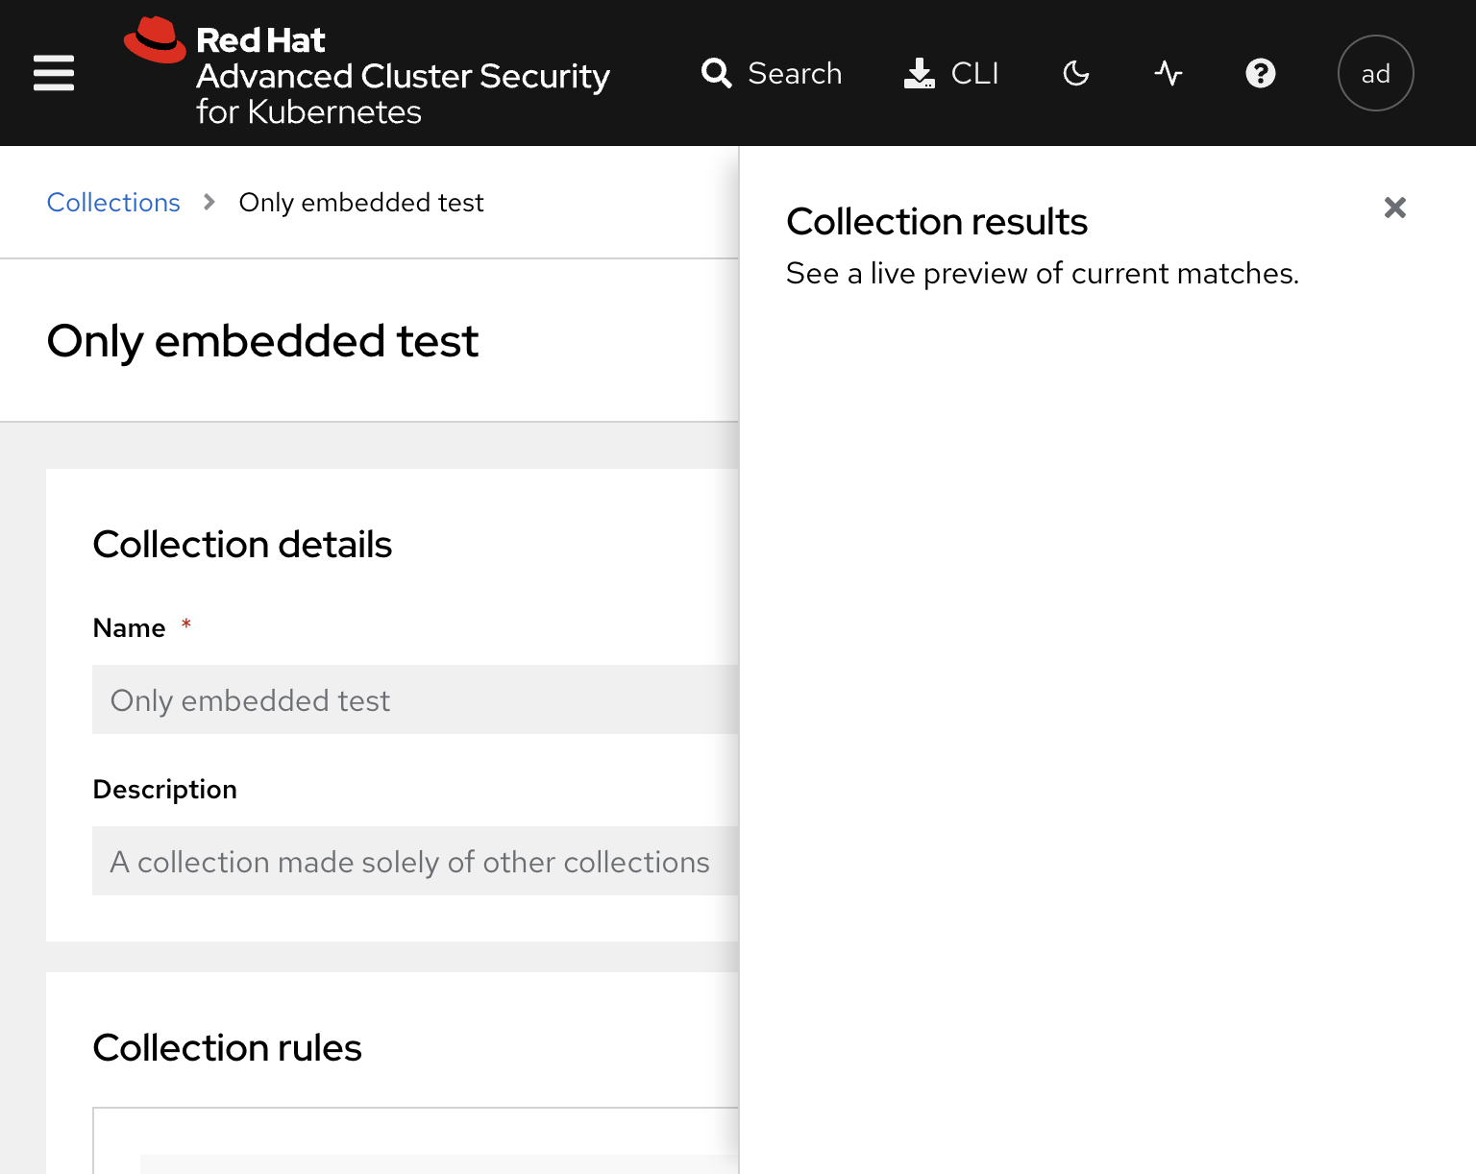Click the Name input field

415,699
